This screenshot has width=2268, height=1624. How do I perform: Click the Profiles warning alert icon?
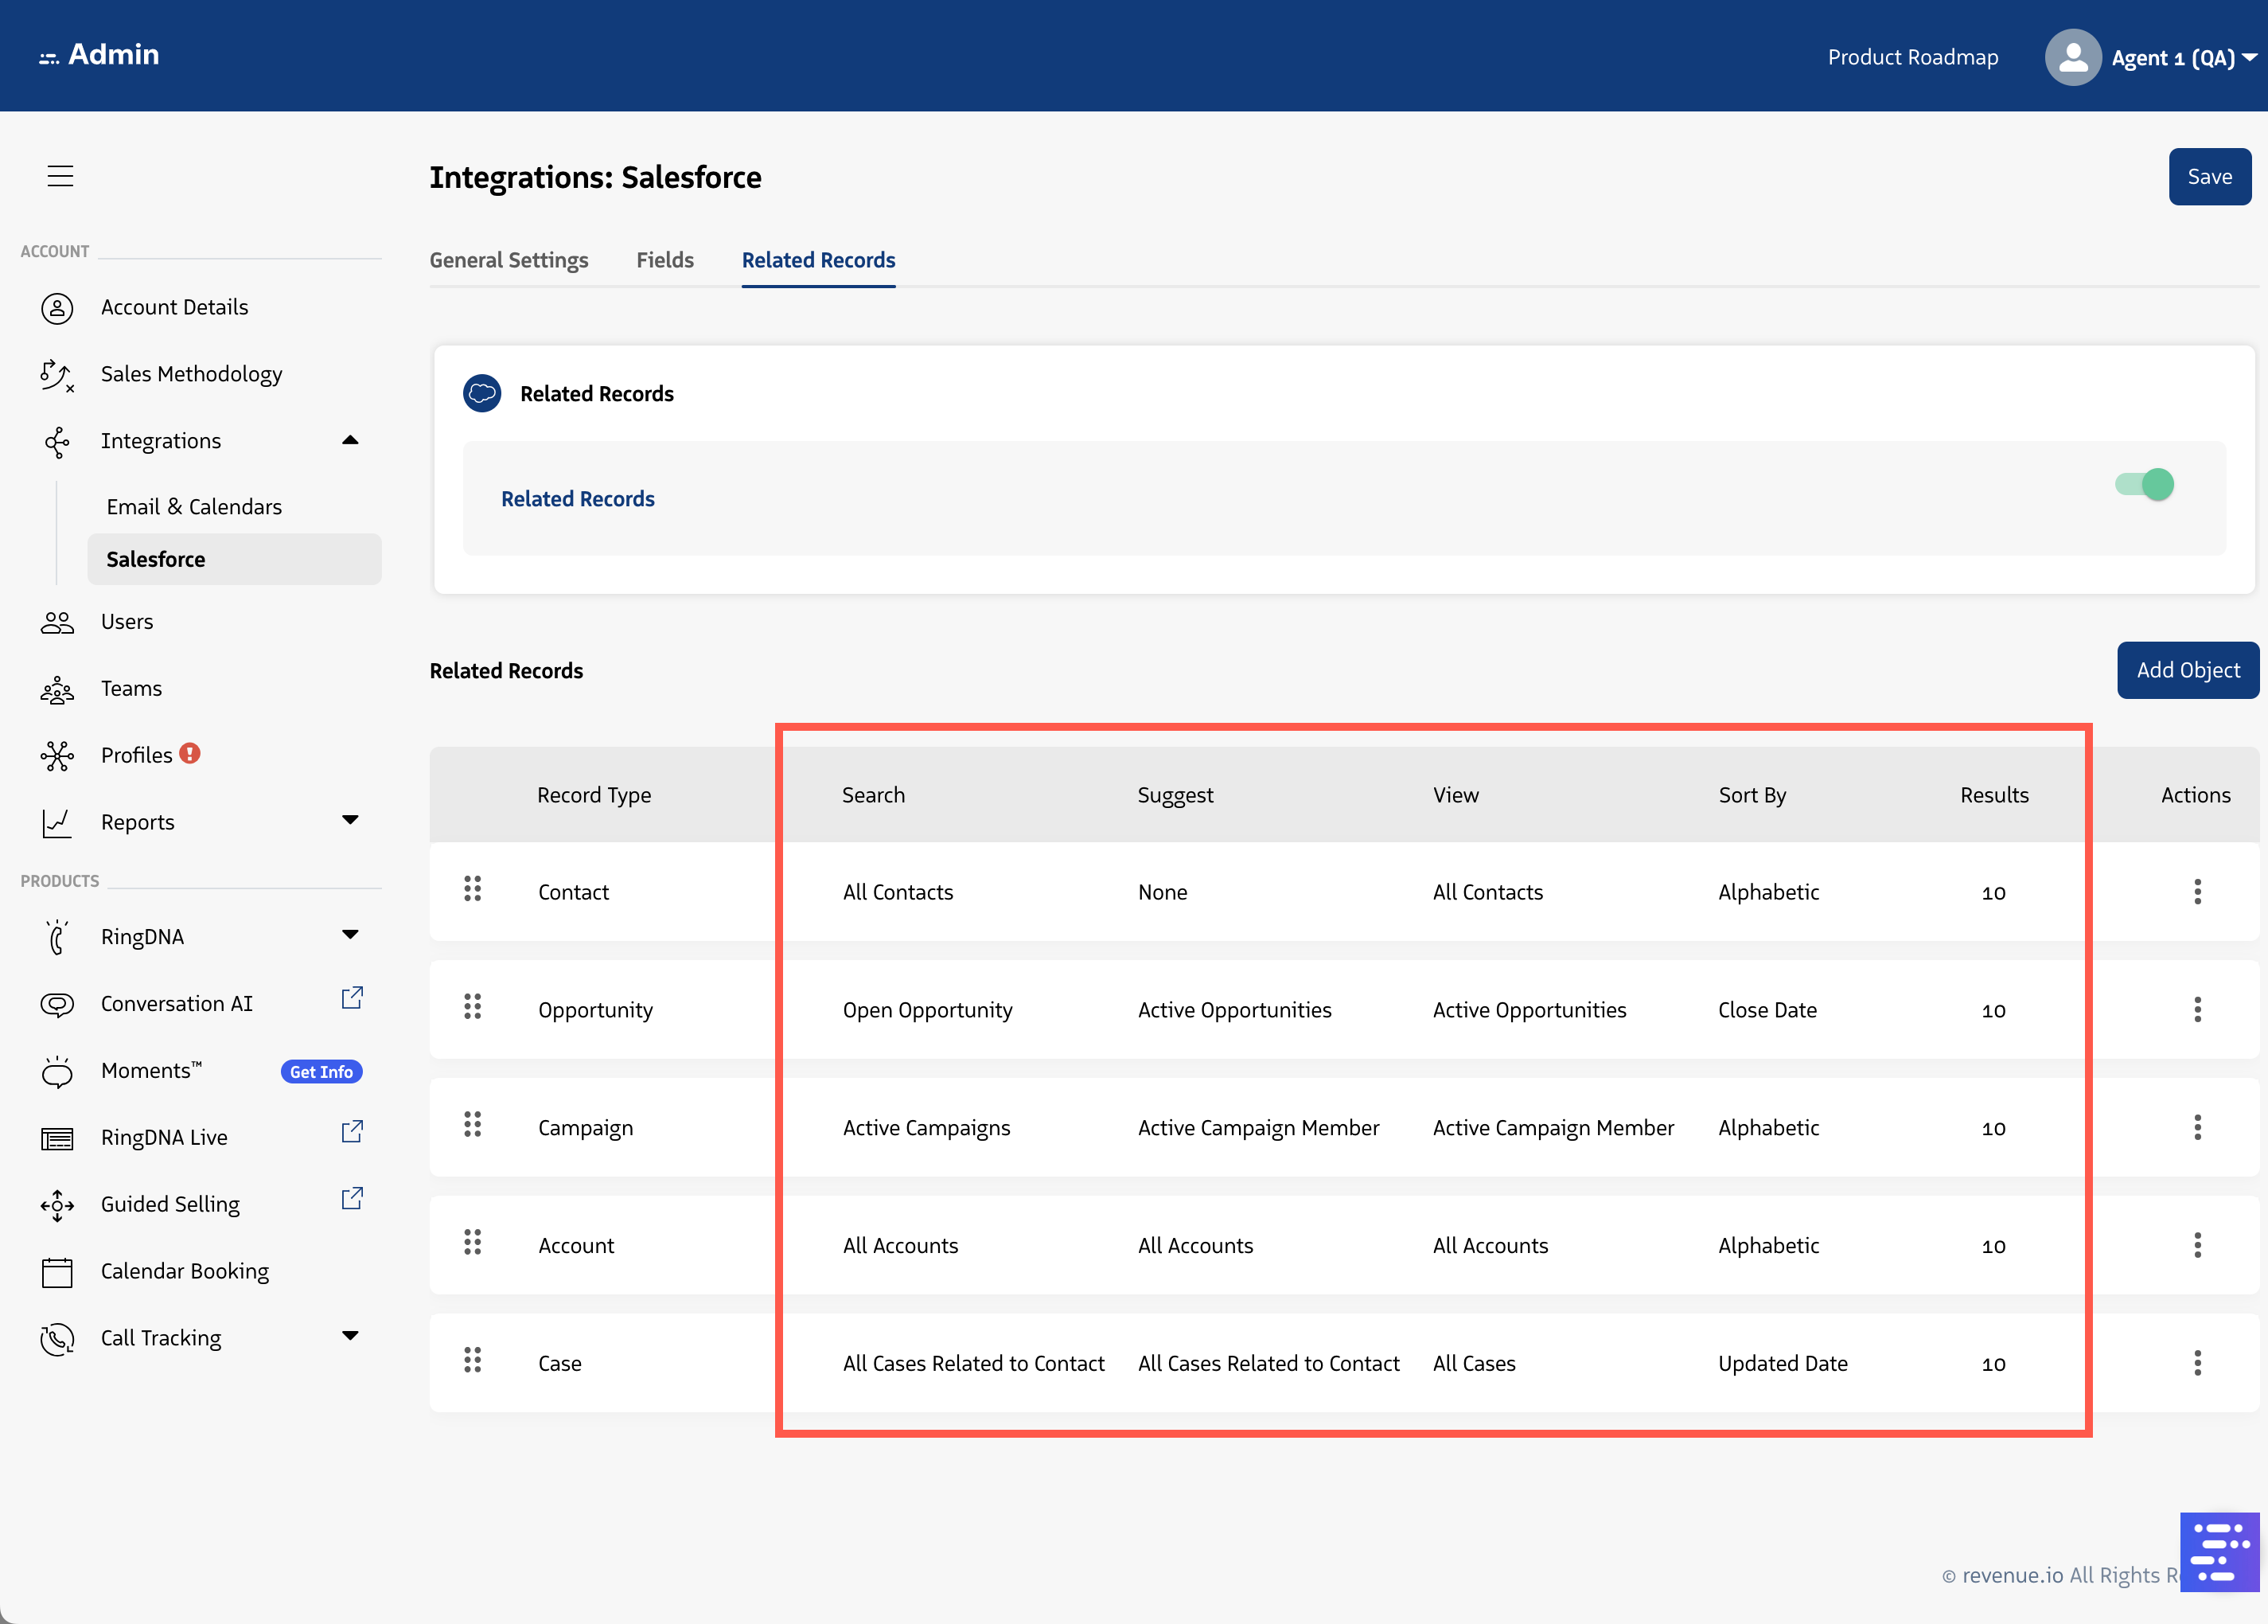tap(190, 754)
